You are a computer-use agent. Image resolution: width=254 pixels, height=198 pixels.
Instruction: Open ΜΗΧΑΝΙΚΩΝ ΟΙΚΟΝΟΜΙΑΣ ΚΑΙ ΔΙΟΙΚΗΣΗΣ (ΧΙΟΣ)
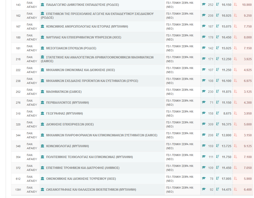pyautogui.click(x=81, y=70)
